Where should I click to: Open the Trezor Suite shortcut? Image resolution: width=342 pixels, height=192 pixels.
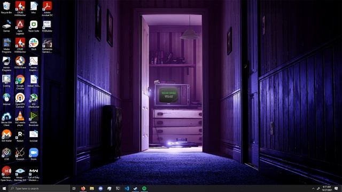pyautogui.click(x=34, y=26)
